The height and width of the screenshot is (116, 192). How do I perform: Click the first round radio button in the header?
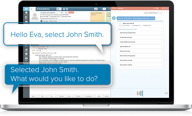(64, 9)
